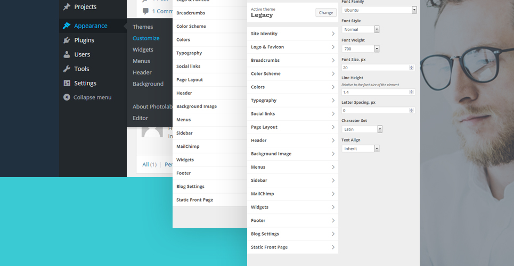Expand Colors chevron in the front customizer panel
Screen dimensions: 514x266
tap(333, 87)
